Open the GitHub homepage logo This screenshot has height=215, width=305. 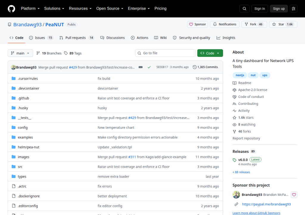[11, 9]
